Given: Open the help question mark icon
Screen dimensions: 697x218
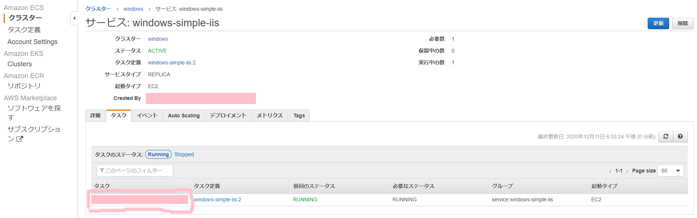Looking at the screenshot, I should click(680, 137).
